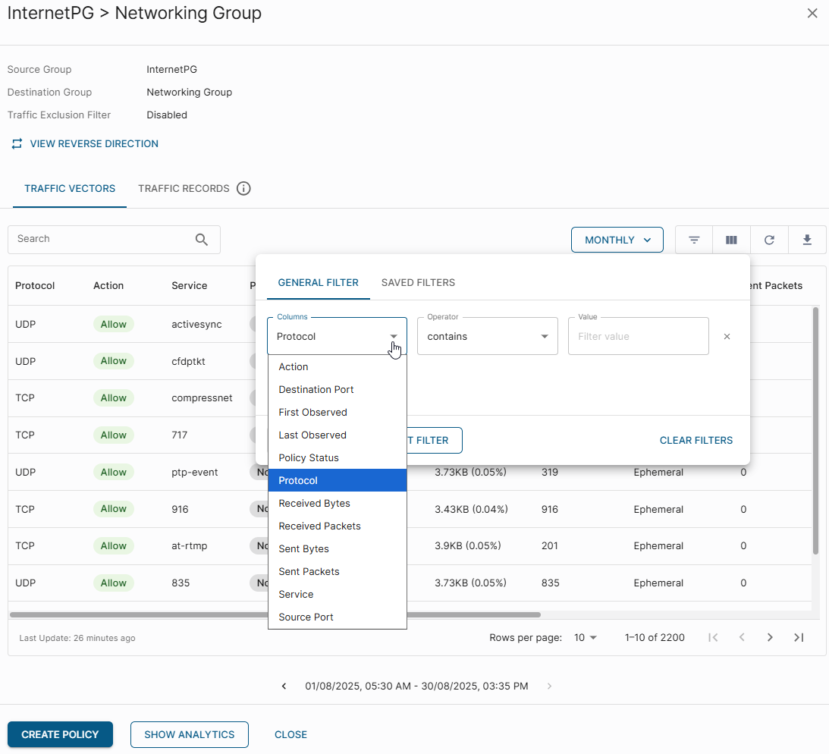829x754 pixels.
Task: Click the refresh table icon
Action: 769,240
